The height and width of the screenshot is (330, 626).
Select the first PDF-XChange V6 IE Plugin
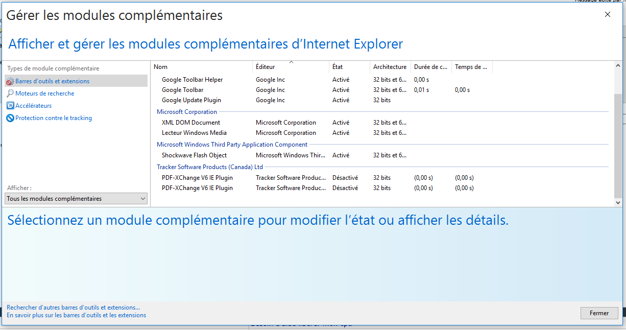(382, 178)
